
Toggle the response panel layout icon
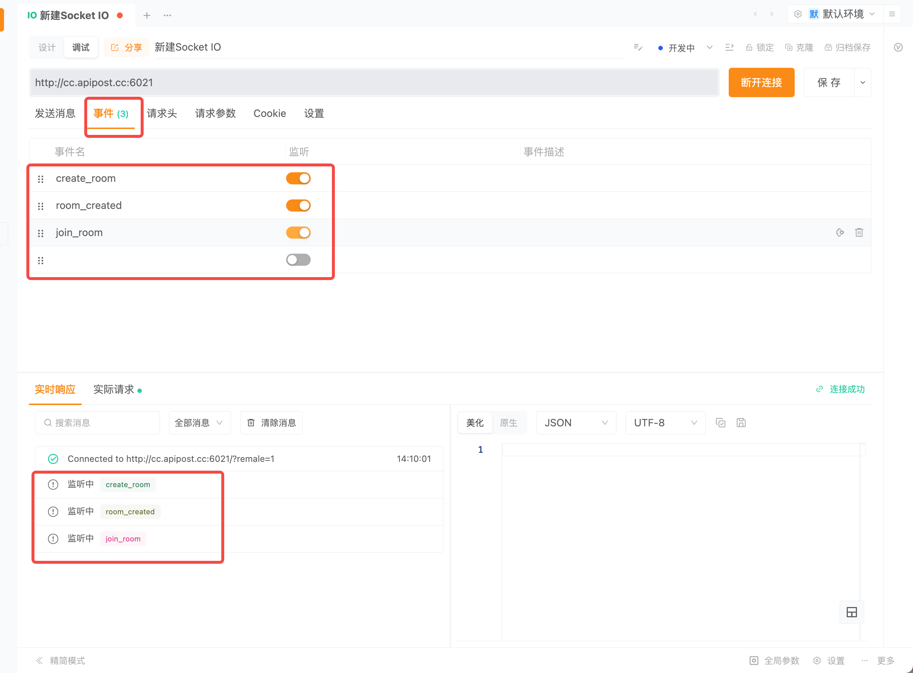pos(851,612)
